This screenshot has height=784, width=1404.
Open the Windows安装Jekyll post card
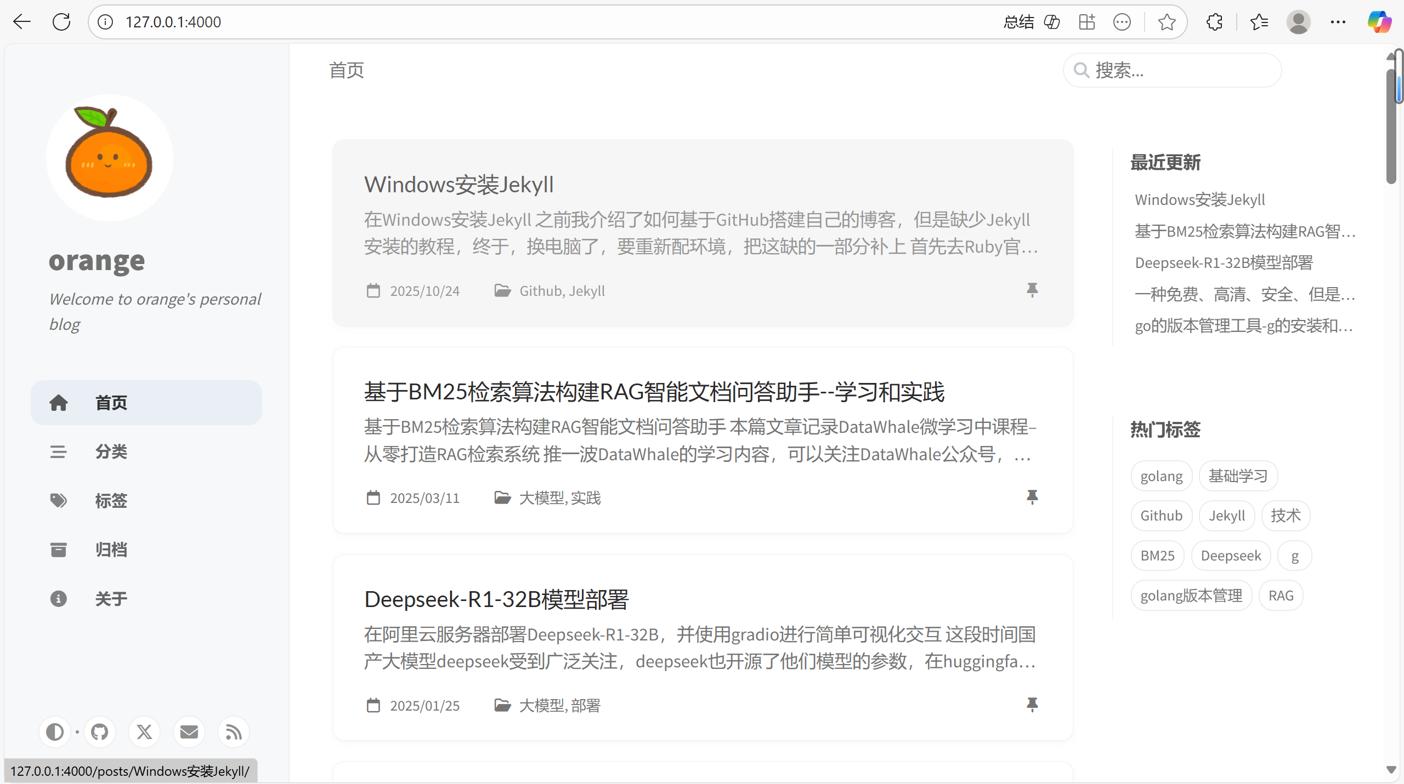coord(703,233)
